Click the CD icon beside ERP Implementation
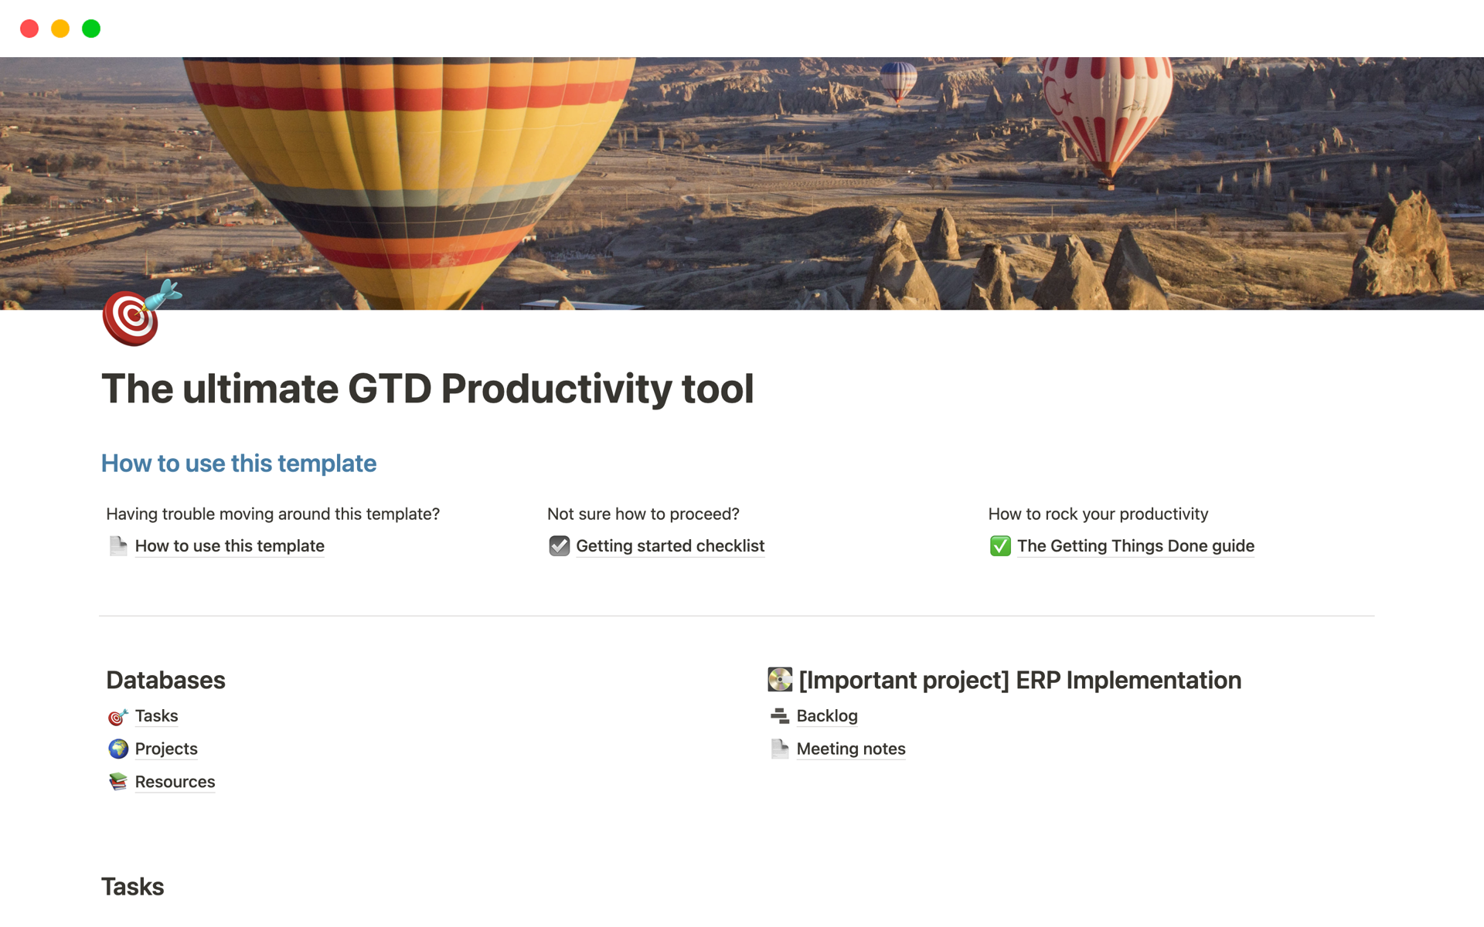This screenshot has width=1484, height=927. coord(780,680)
